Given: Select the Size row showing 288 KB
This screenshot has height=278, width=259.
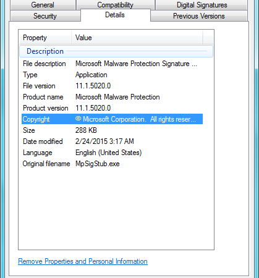Looking at the screenshot, I should 112,130.
